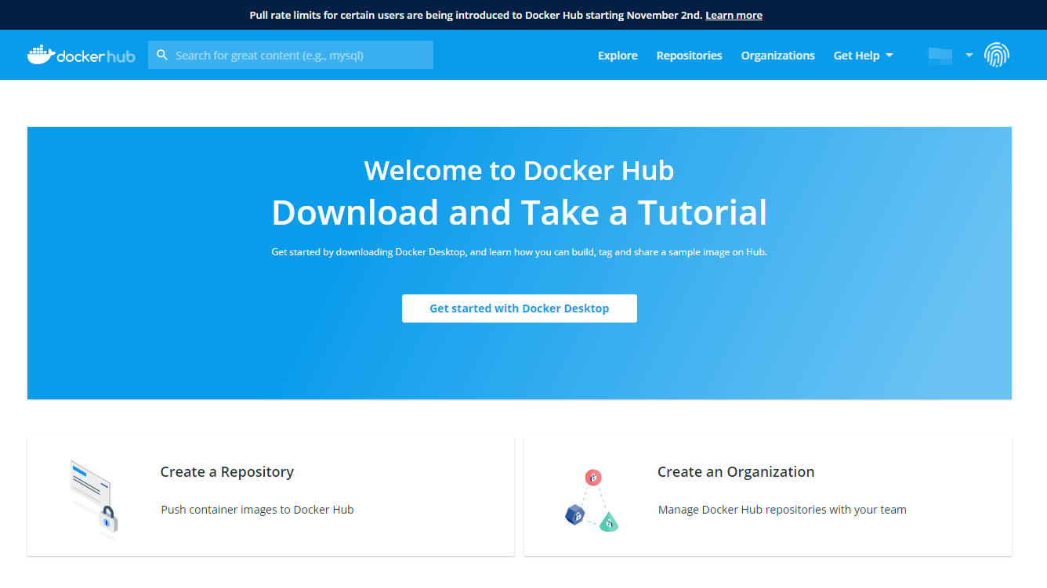Collapse the Get Help chevron menu

click(889, 56)
